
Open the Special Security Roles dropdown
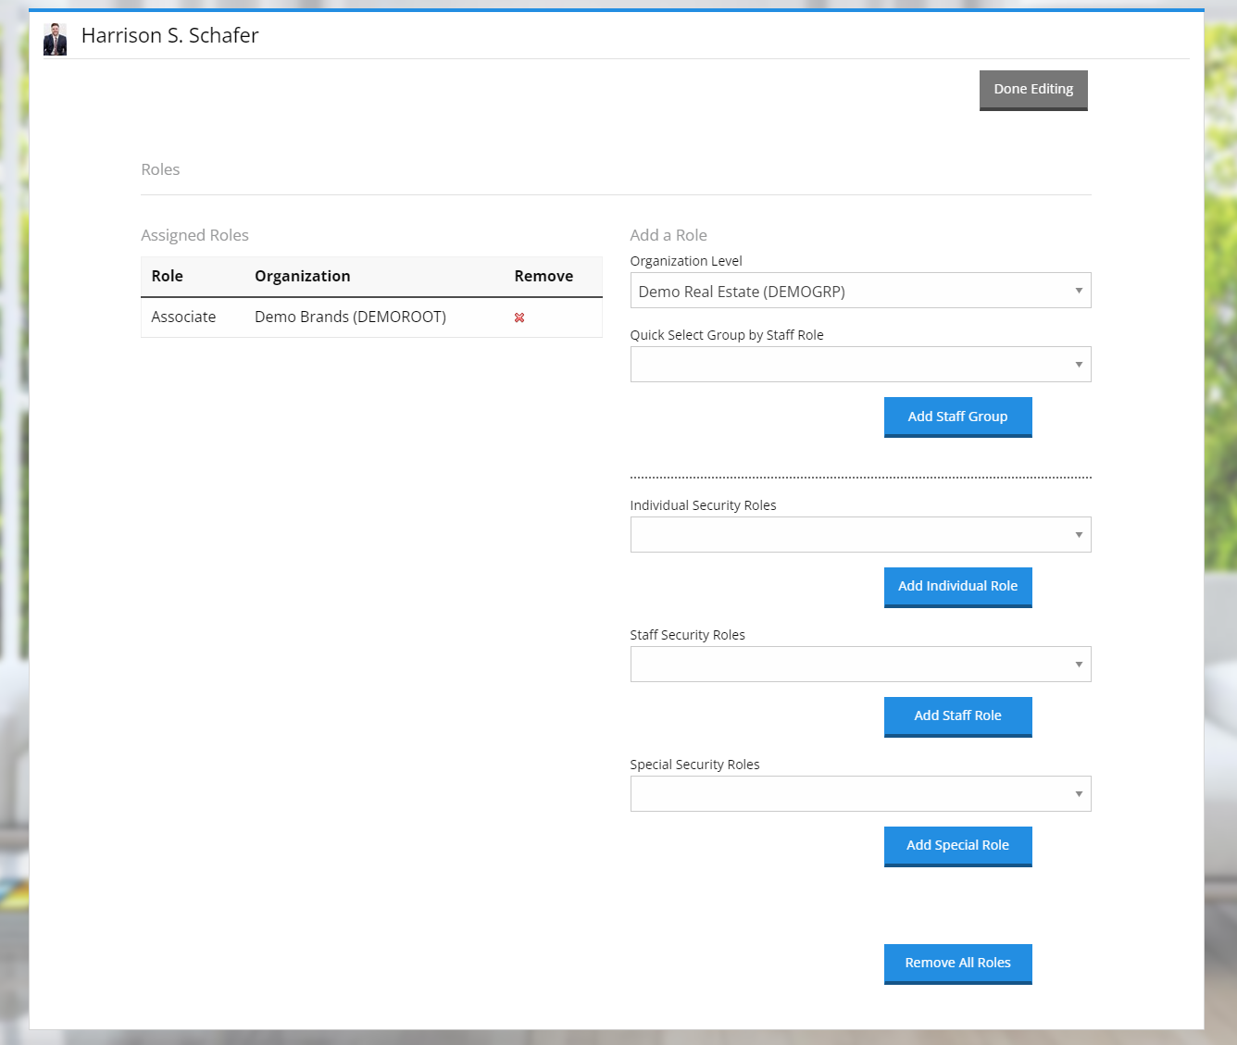tap(859, 794)
